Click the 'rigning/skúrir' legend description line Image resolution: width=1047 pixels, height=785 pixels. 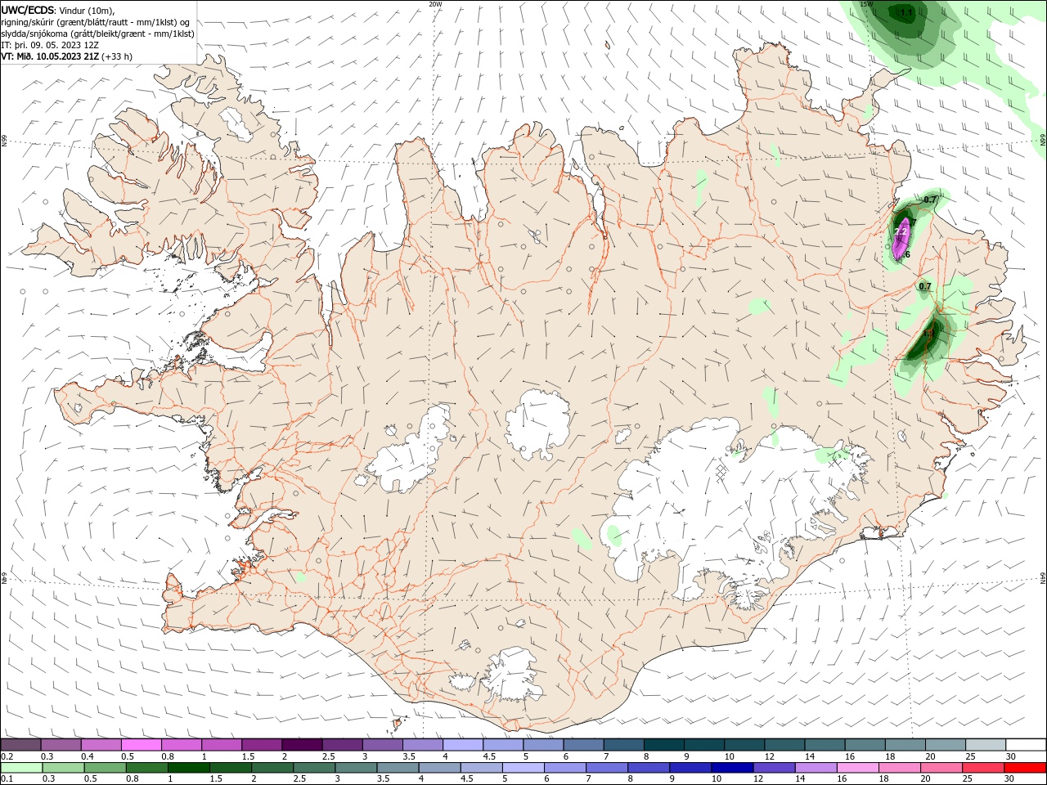pyautogui.click(x=96, y=22)
